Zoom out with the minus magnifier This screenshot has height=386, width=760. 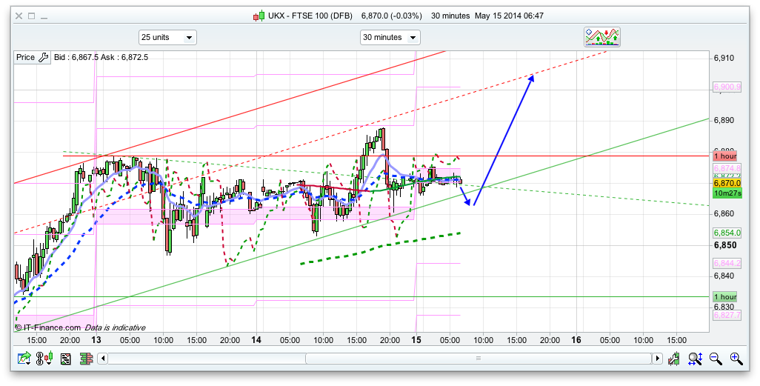[716, 359]
